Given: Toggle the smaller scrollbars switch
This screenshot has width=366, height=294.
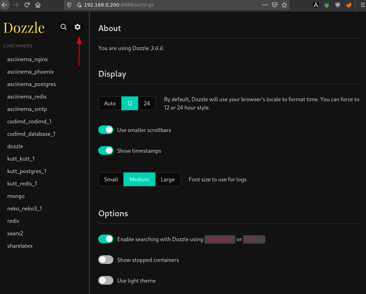Looking at the screenshot, I should point(106,130).
